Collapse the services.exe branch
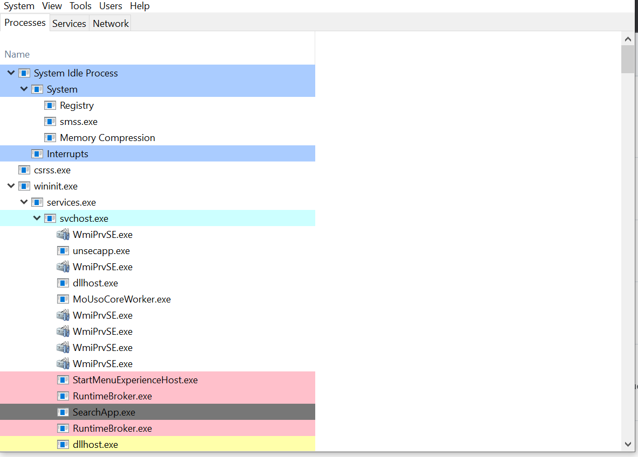This screenshot has width=638, height=457. [x=24, y=202]
